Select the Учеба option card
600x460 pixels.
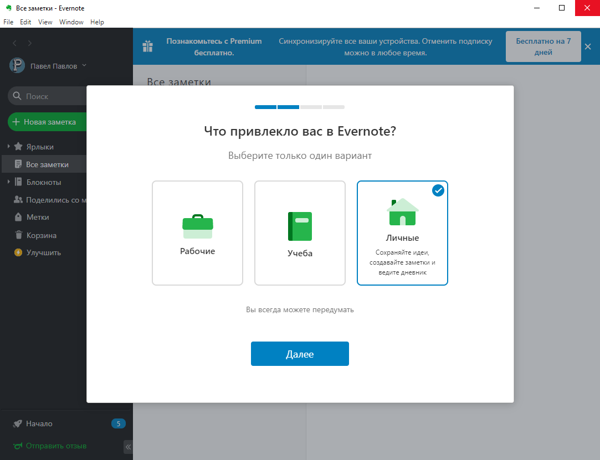click(300, 233)
